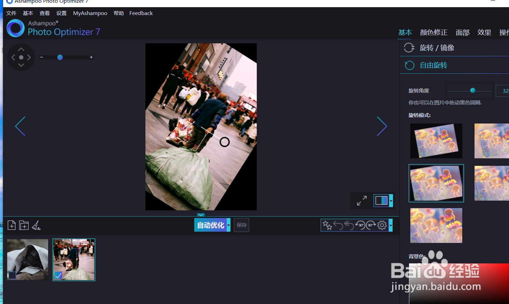Image resolution: width=509 pixels, height=304 pixels.
Task: Select rotation mode with black background preview
Action: [x=436, y=141]
